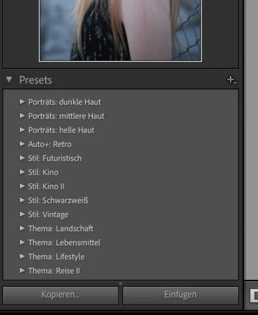
Task: Expand Stil: Schwarzweiß arrow
Action: 22,200
